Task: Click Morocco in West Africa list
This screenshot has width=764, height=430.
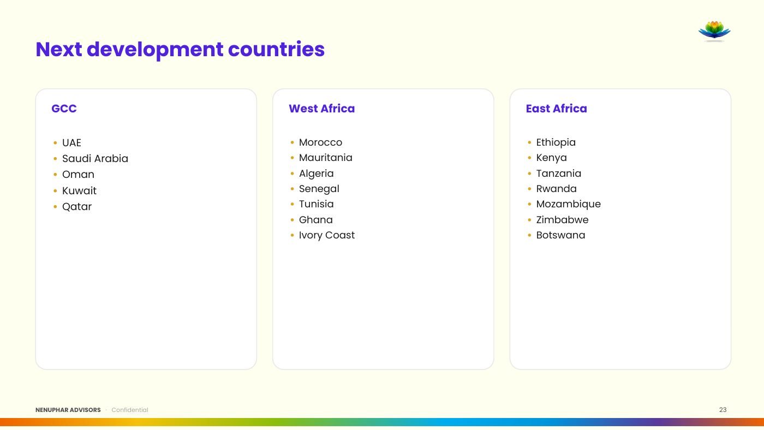Action: 320,142
